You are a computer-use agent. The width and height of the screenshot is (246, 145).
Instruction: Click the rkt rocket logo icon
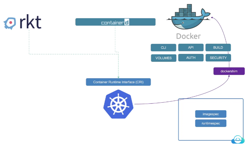(10, 23)
